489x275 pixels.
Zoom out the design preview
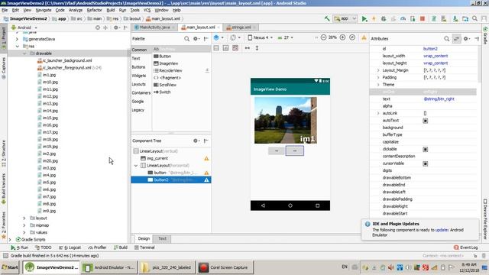pos(323,37)
